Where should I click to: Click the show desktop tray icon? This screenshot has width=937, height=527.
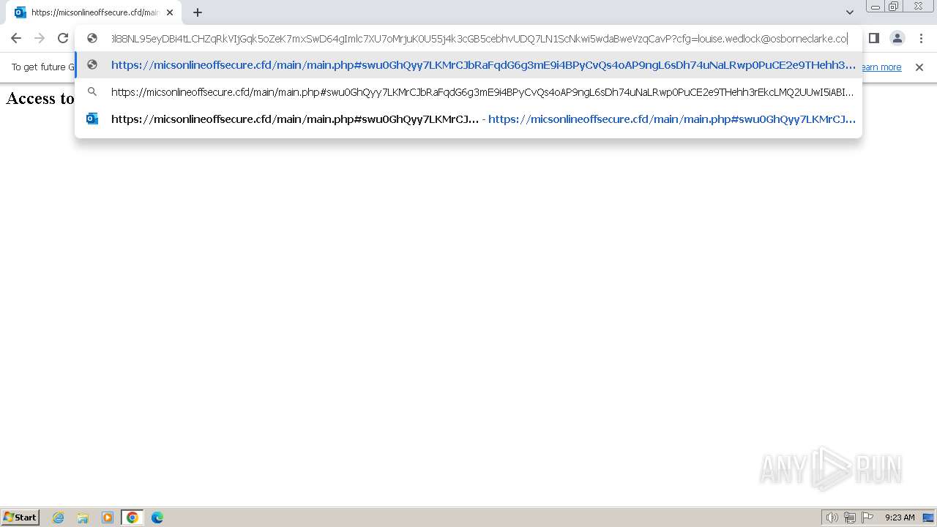928,517
